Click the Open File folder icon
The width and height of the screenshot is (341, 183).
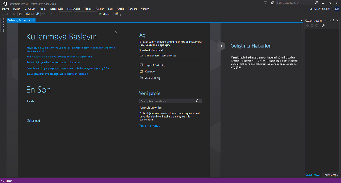pyautogui.click(x=28, y=14)
